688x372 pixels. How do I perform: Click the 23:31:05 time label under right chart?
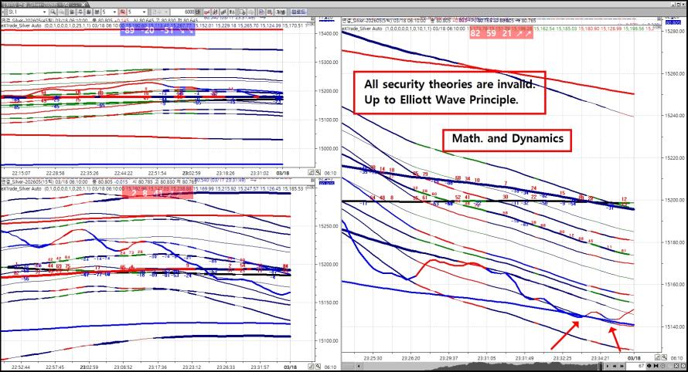point(486,358)
